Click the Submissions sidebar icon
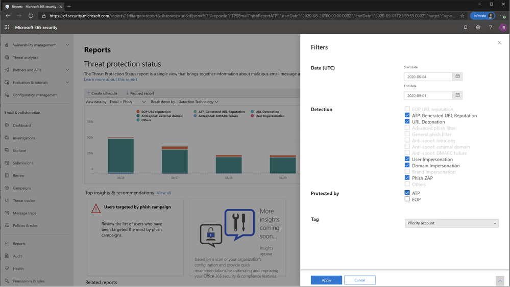510x287 pixels. (x=7, y=163)
